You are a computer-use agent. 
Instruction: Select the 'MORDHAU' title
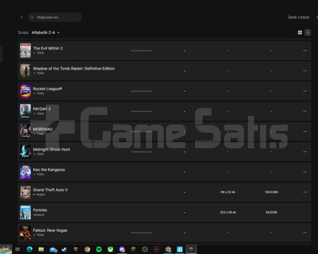point(43,129)
